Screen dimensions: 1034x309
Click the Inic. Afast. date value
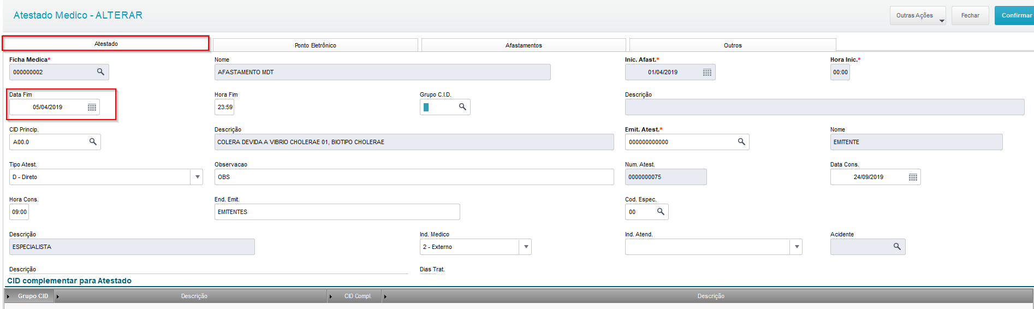pyautogui.click(x=663, y=72)
